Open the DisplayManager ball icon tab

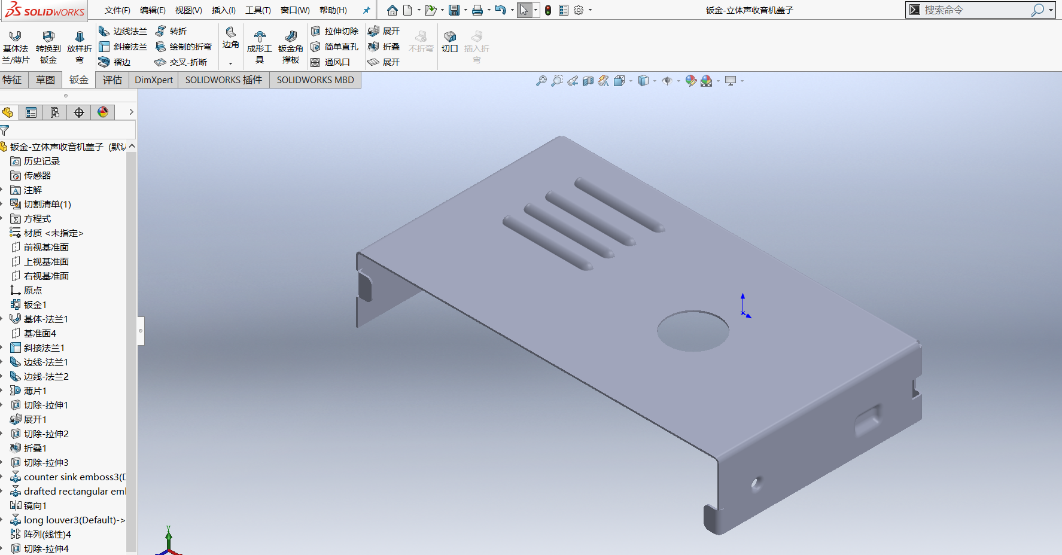click(103, 112)
